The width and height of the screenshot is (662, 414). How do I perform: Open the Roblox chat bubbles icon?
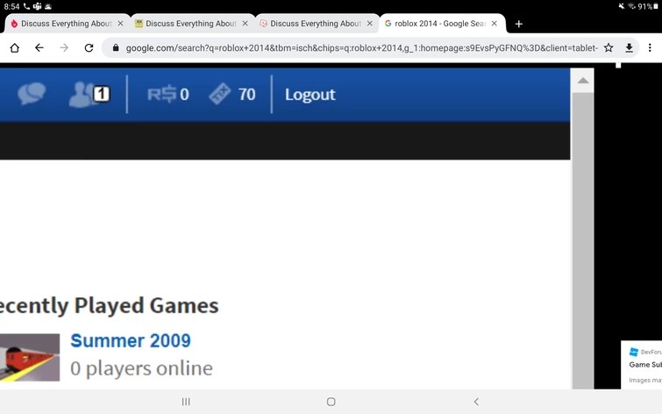32,93
